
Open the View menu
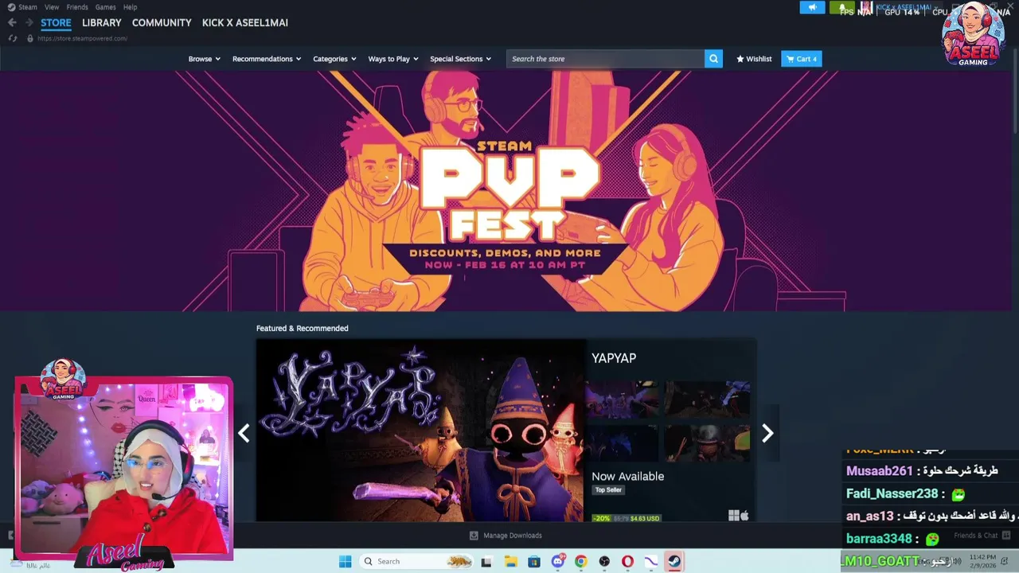point(52,7)
